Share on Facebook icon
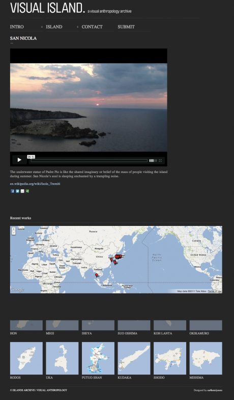Screen dimensions: 234x400 coord(12,191)
